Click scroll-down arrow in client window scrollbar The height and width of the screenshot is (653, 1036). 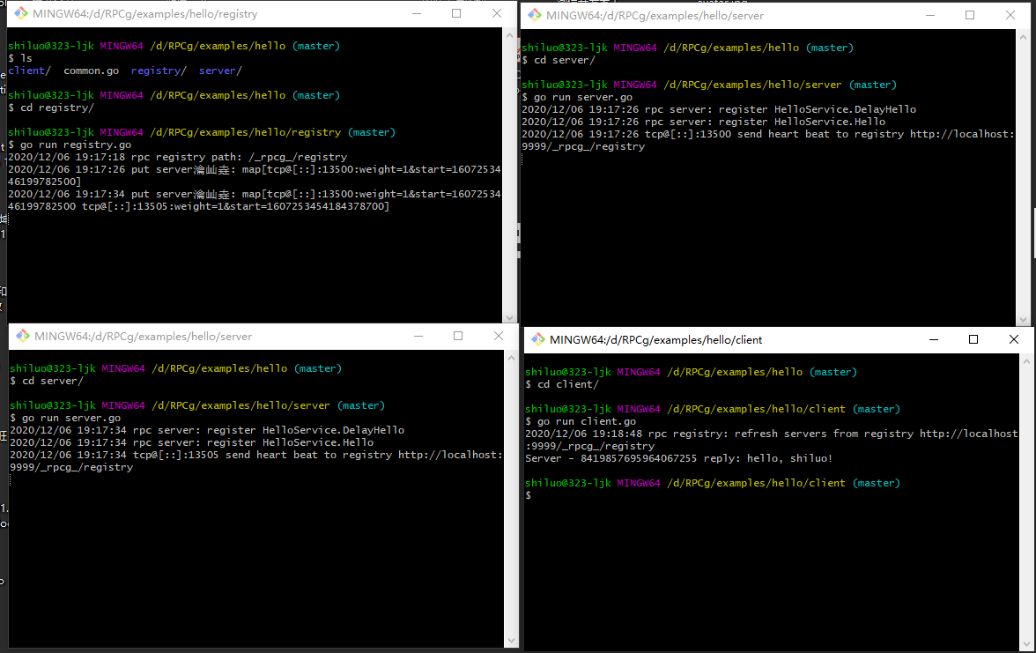click(1027, 644)
